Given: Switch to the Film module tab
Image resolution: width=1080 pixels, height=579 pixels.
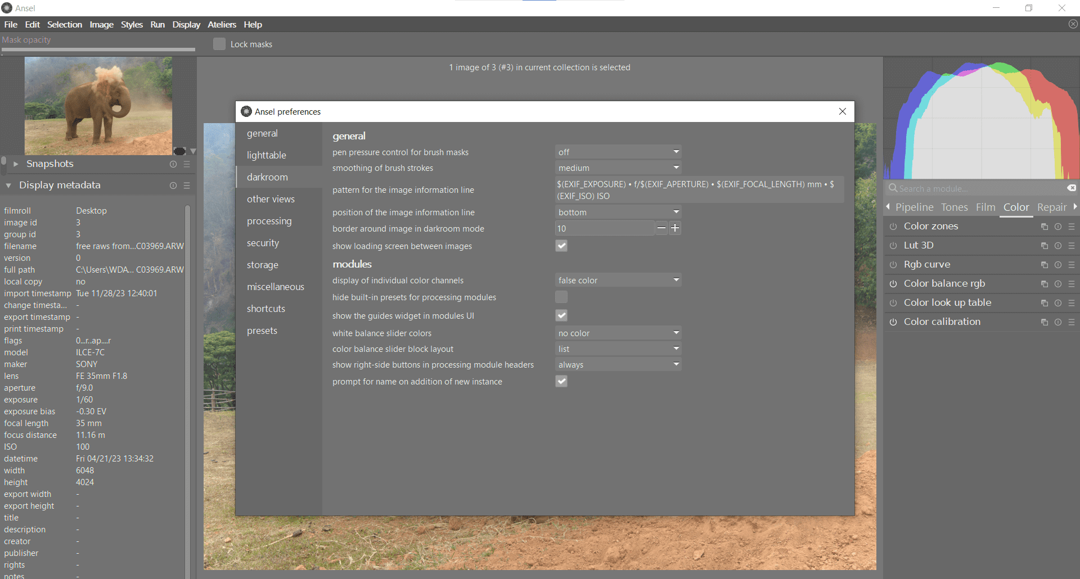Looking at the screenshot, I should point(985,207).
